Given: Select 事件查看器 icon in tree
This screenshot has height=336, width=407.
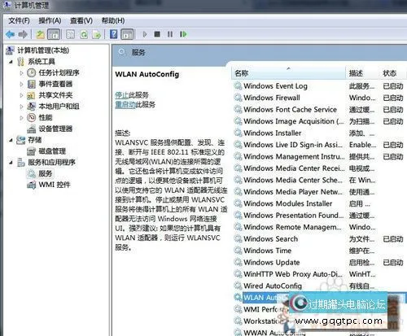Looking at the screenshot, I should pos(32,84).
